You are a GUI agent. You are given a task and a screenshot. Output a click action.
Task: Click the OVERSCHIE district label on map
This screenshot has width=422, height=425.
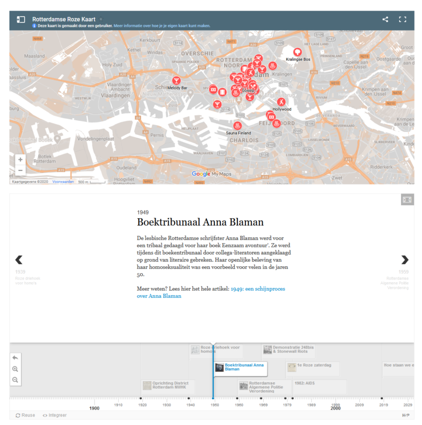(197, 54)
